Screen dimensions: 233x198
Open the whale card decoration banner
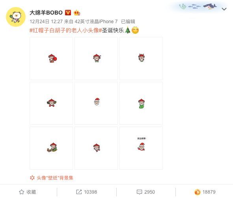tap(198, 7)
